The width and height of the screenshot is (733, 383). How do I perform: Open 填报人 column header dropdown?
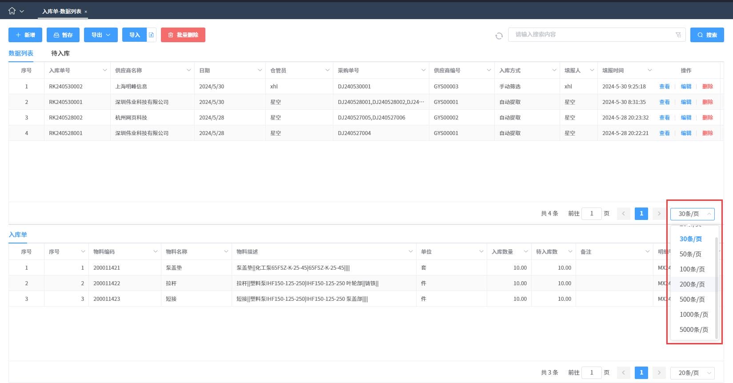coord(592,70)
